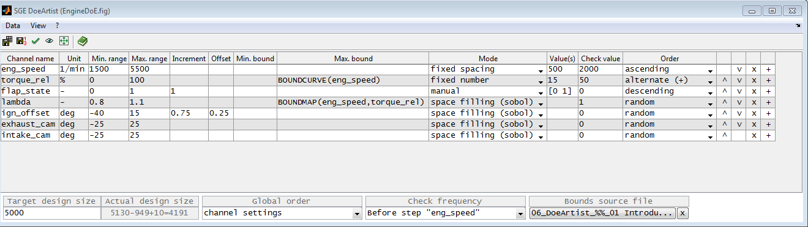The width and height of the screenshot is (808, 227).
Task: Move eng_speed row down with v button
Action: click(x=739, y=69)
